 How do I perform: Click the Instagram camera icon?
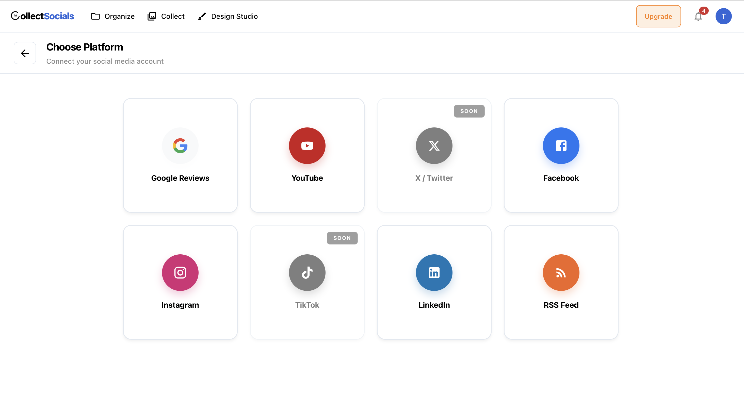[x=180, y=272]
